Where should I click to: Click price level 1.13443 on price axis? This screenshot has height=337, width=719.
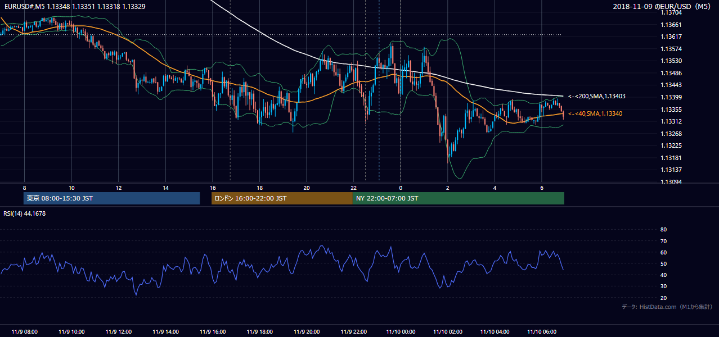pos(671,85)
